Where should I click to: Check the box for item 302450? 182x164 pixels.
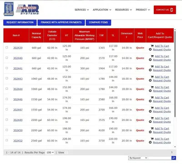[7, 130]
